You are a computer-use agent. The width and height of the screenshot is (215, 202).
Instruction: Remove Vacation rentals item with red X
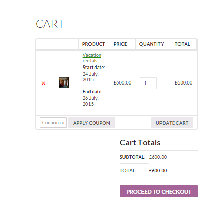pyautogui.click(x=43, y=83)
